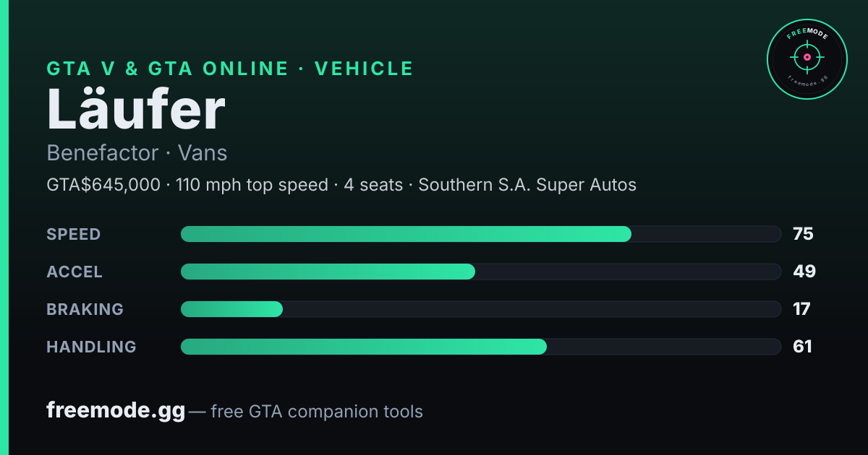Open the freemode.gg footer link

pyautogui.click(x=116, y=412)
